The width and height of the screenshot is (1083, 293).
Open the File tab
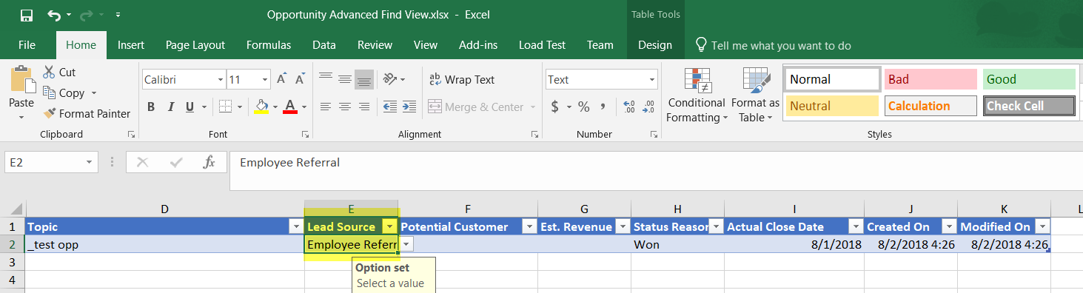[x=27, y=45]
